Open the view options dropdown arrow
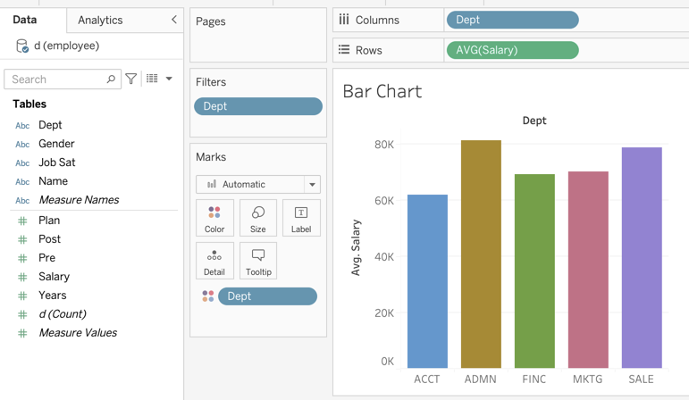 [x=169, y=79]
